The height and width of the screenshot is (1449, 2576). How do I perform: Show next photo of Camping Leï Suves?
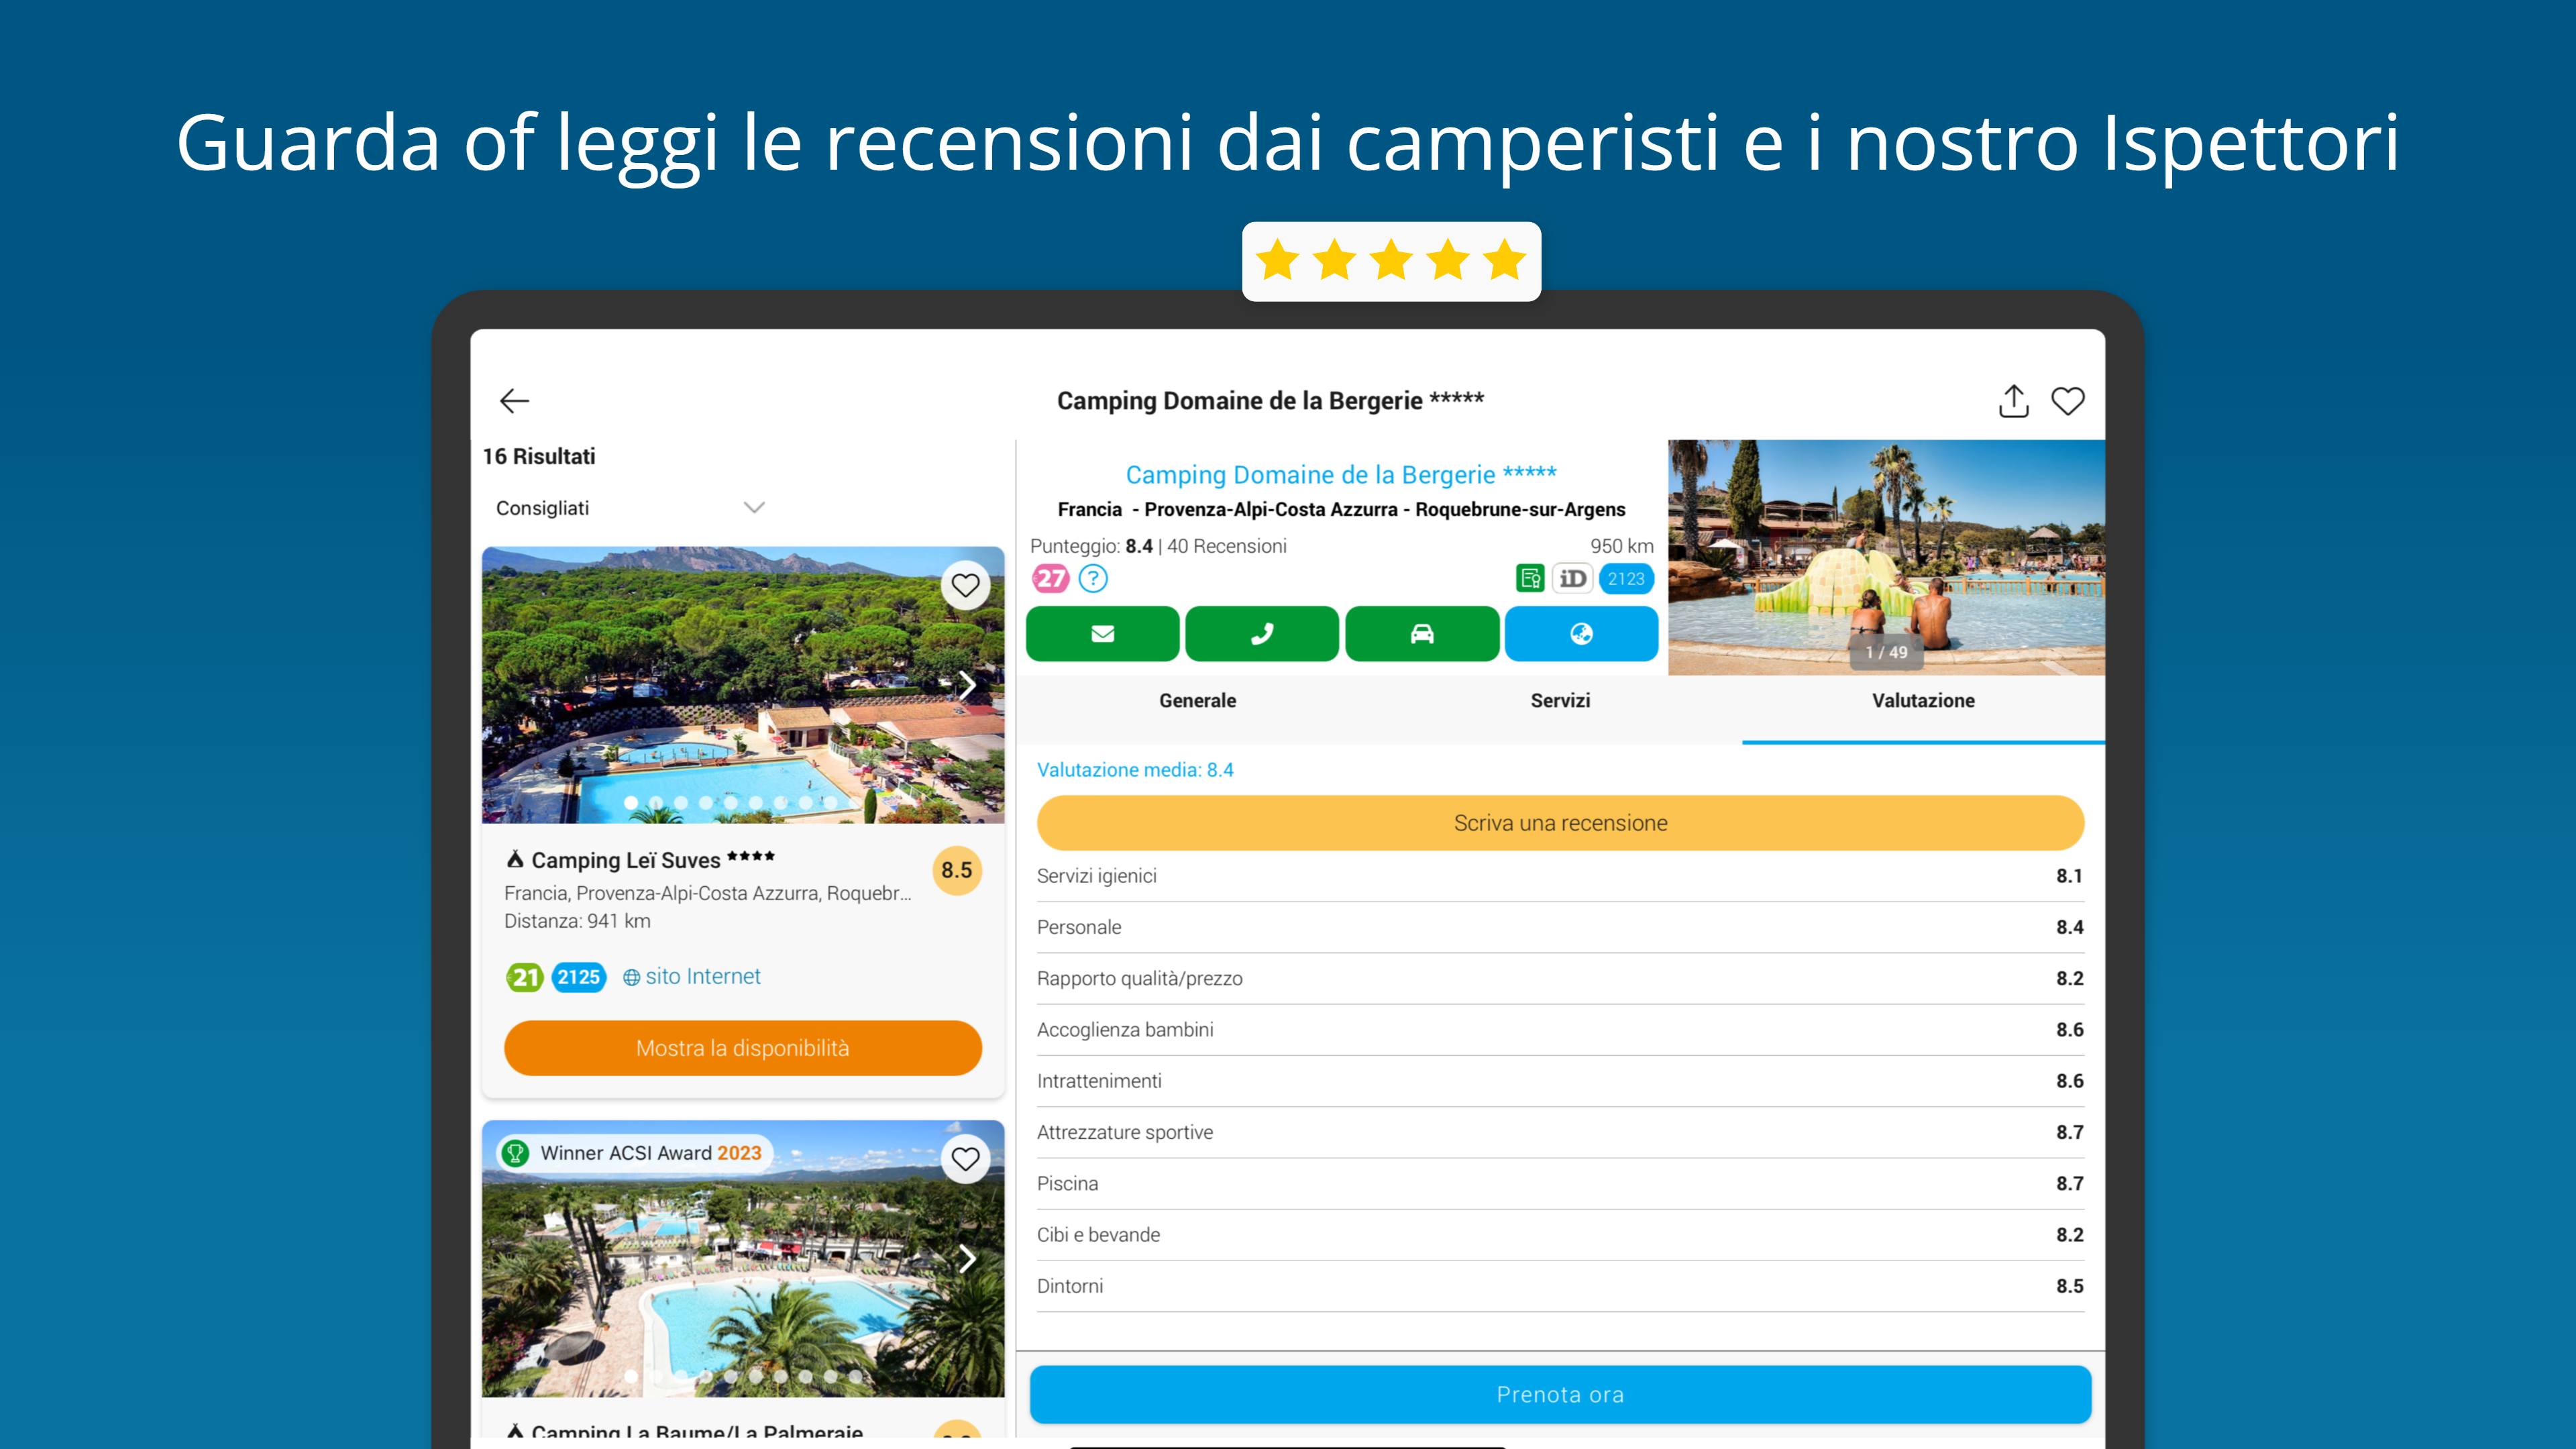pos(967,685)
